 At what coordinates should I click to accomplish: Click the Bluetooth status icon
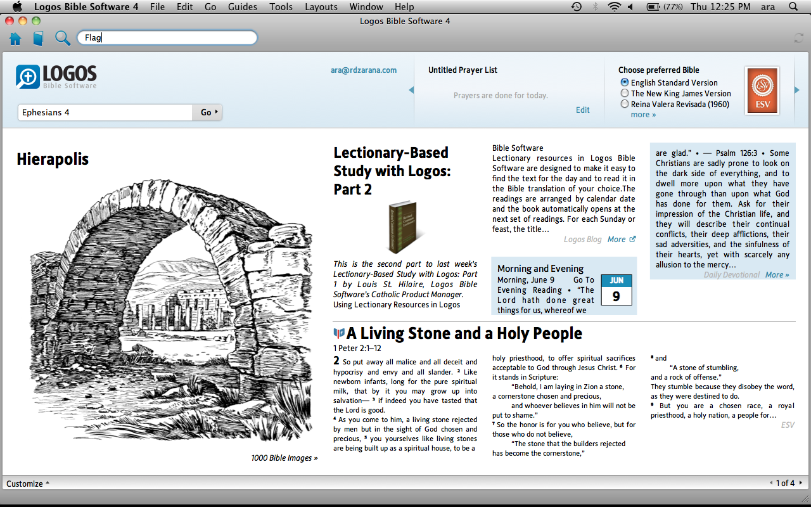click(x=595, y=7)
